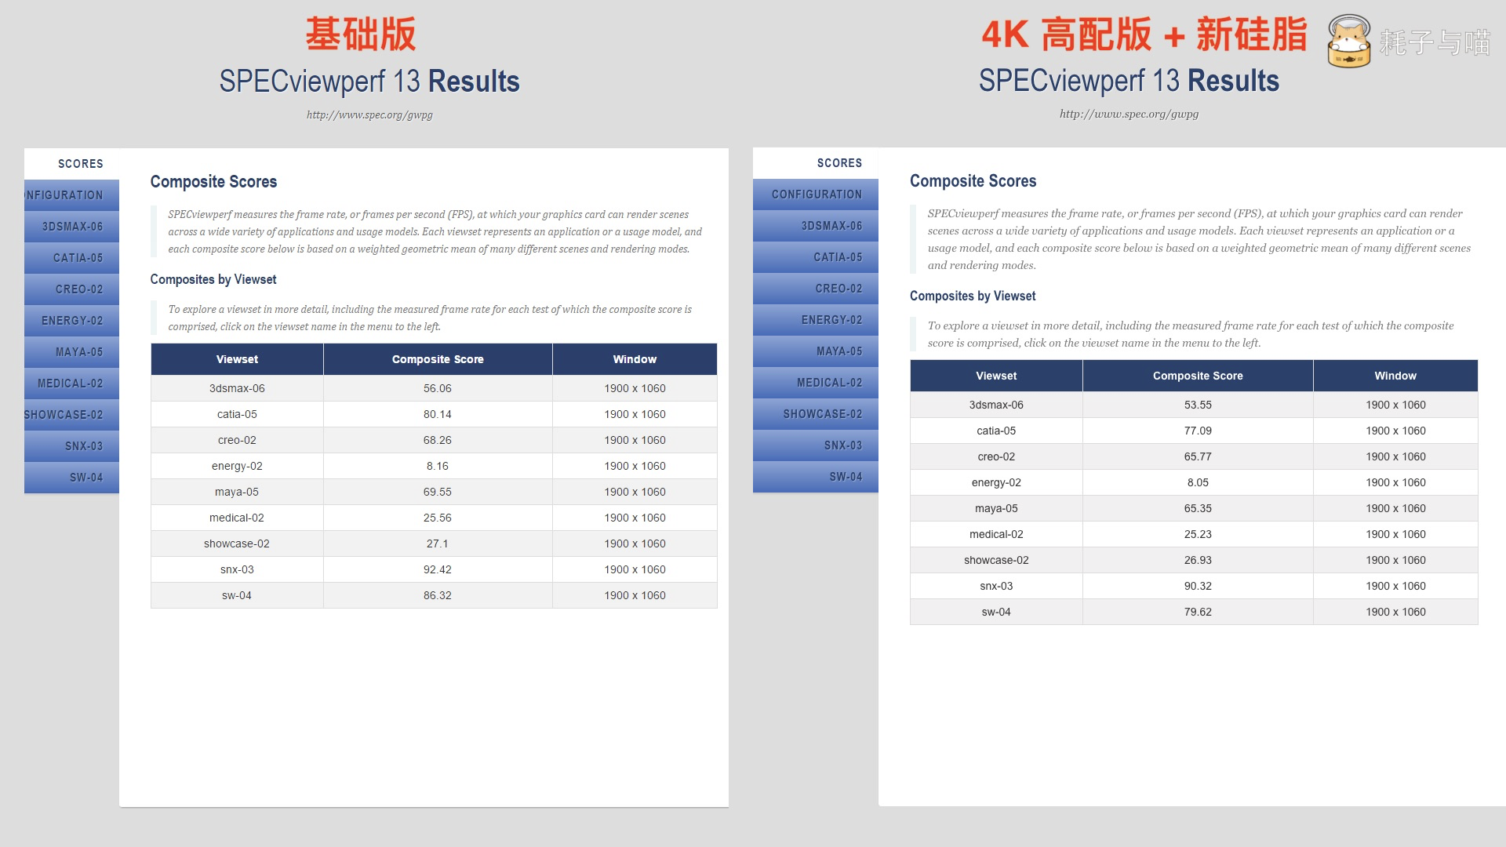Select ENERGY-02 in right panel menu
Image resolution: width=1506 pixels, height=847 pixels.
click(816, 320)
